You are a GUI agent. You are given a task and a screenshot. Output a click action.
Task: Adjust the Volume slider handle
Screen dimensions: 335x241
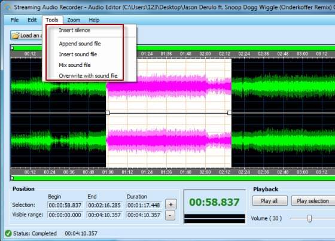point(309,218)
